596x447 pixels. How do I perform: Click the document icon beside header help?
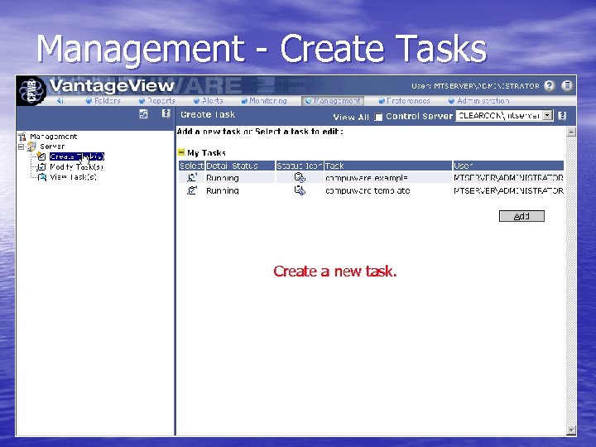(x=567, y=86)
